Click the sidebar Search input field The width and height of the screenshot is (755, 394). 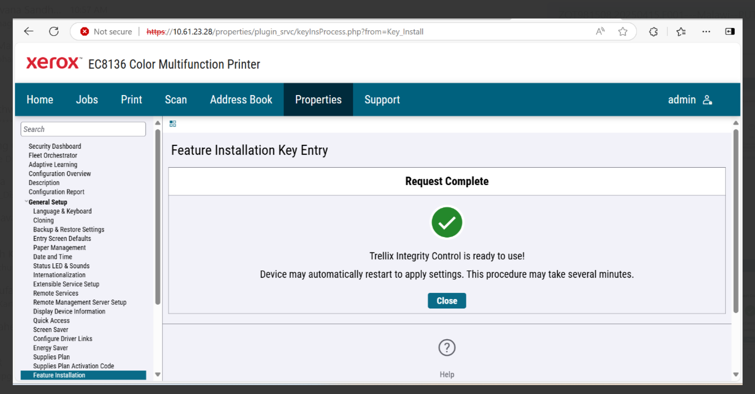click(x=83, y=129)
